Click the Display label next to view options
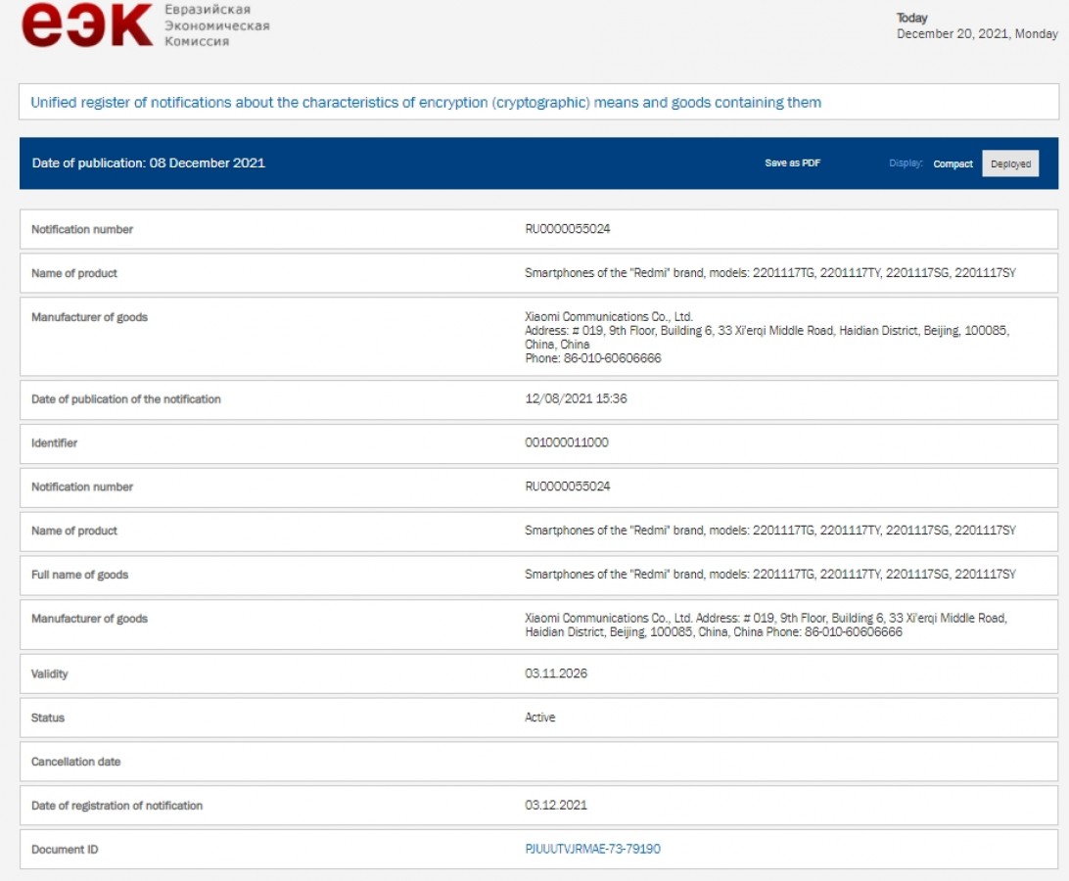 (907, 163)
